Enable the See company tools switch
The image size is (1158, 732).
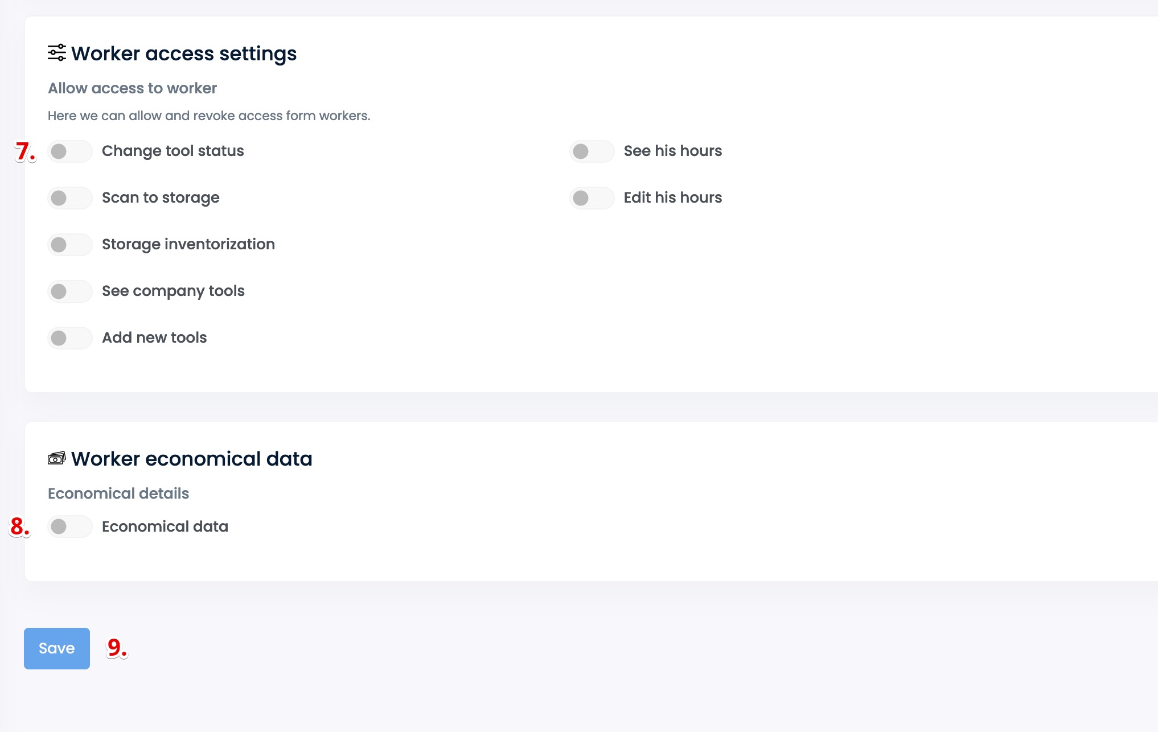pos(69,291)
